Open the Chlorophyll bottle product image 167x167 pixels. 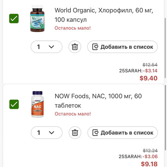point(37,18)
